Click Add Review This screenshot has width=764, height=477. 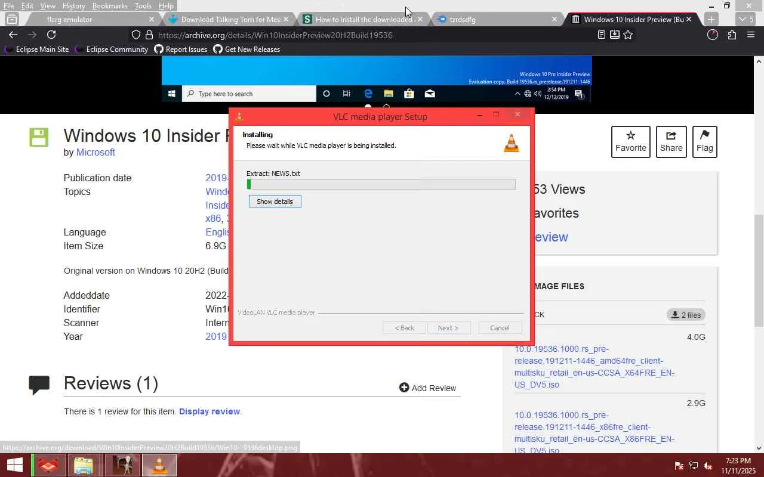[x=428, y=388]
